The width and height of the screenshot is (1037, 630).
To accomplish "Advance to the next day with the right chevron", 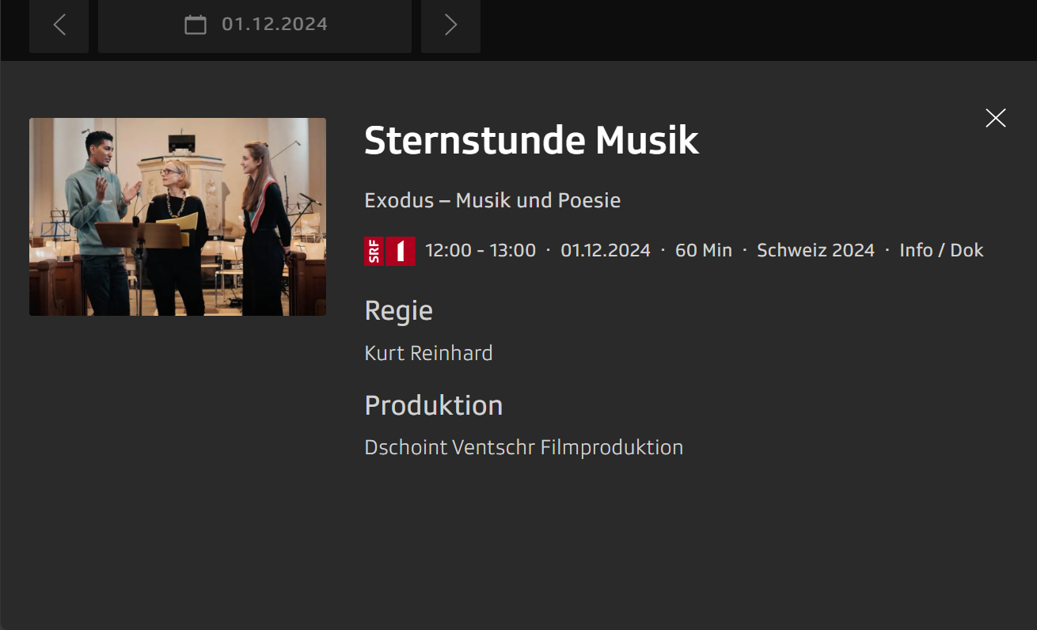I will 450,25.
